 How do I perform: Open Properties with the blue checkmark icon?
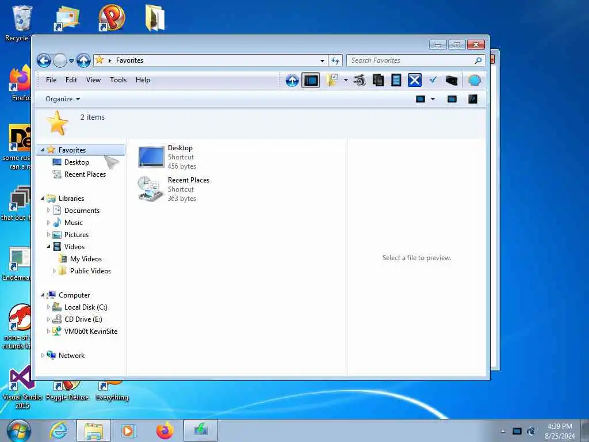pyautogui.click(x=433, y=80)
